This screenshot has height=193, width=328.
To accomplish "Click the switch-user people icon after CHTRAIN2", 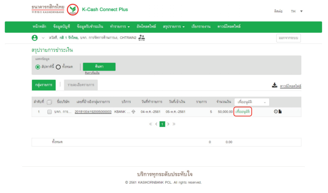I will (142, 38).
